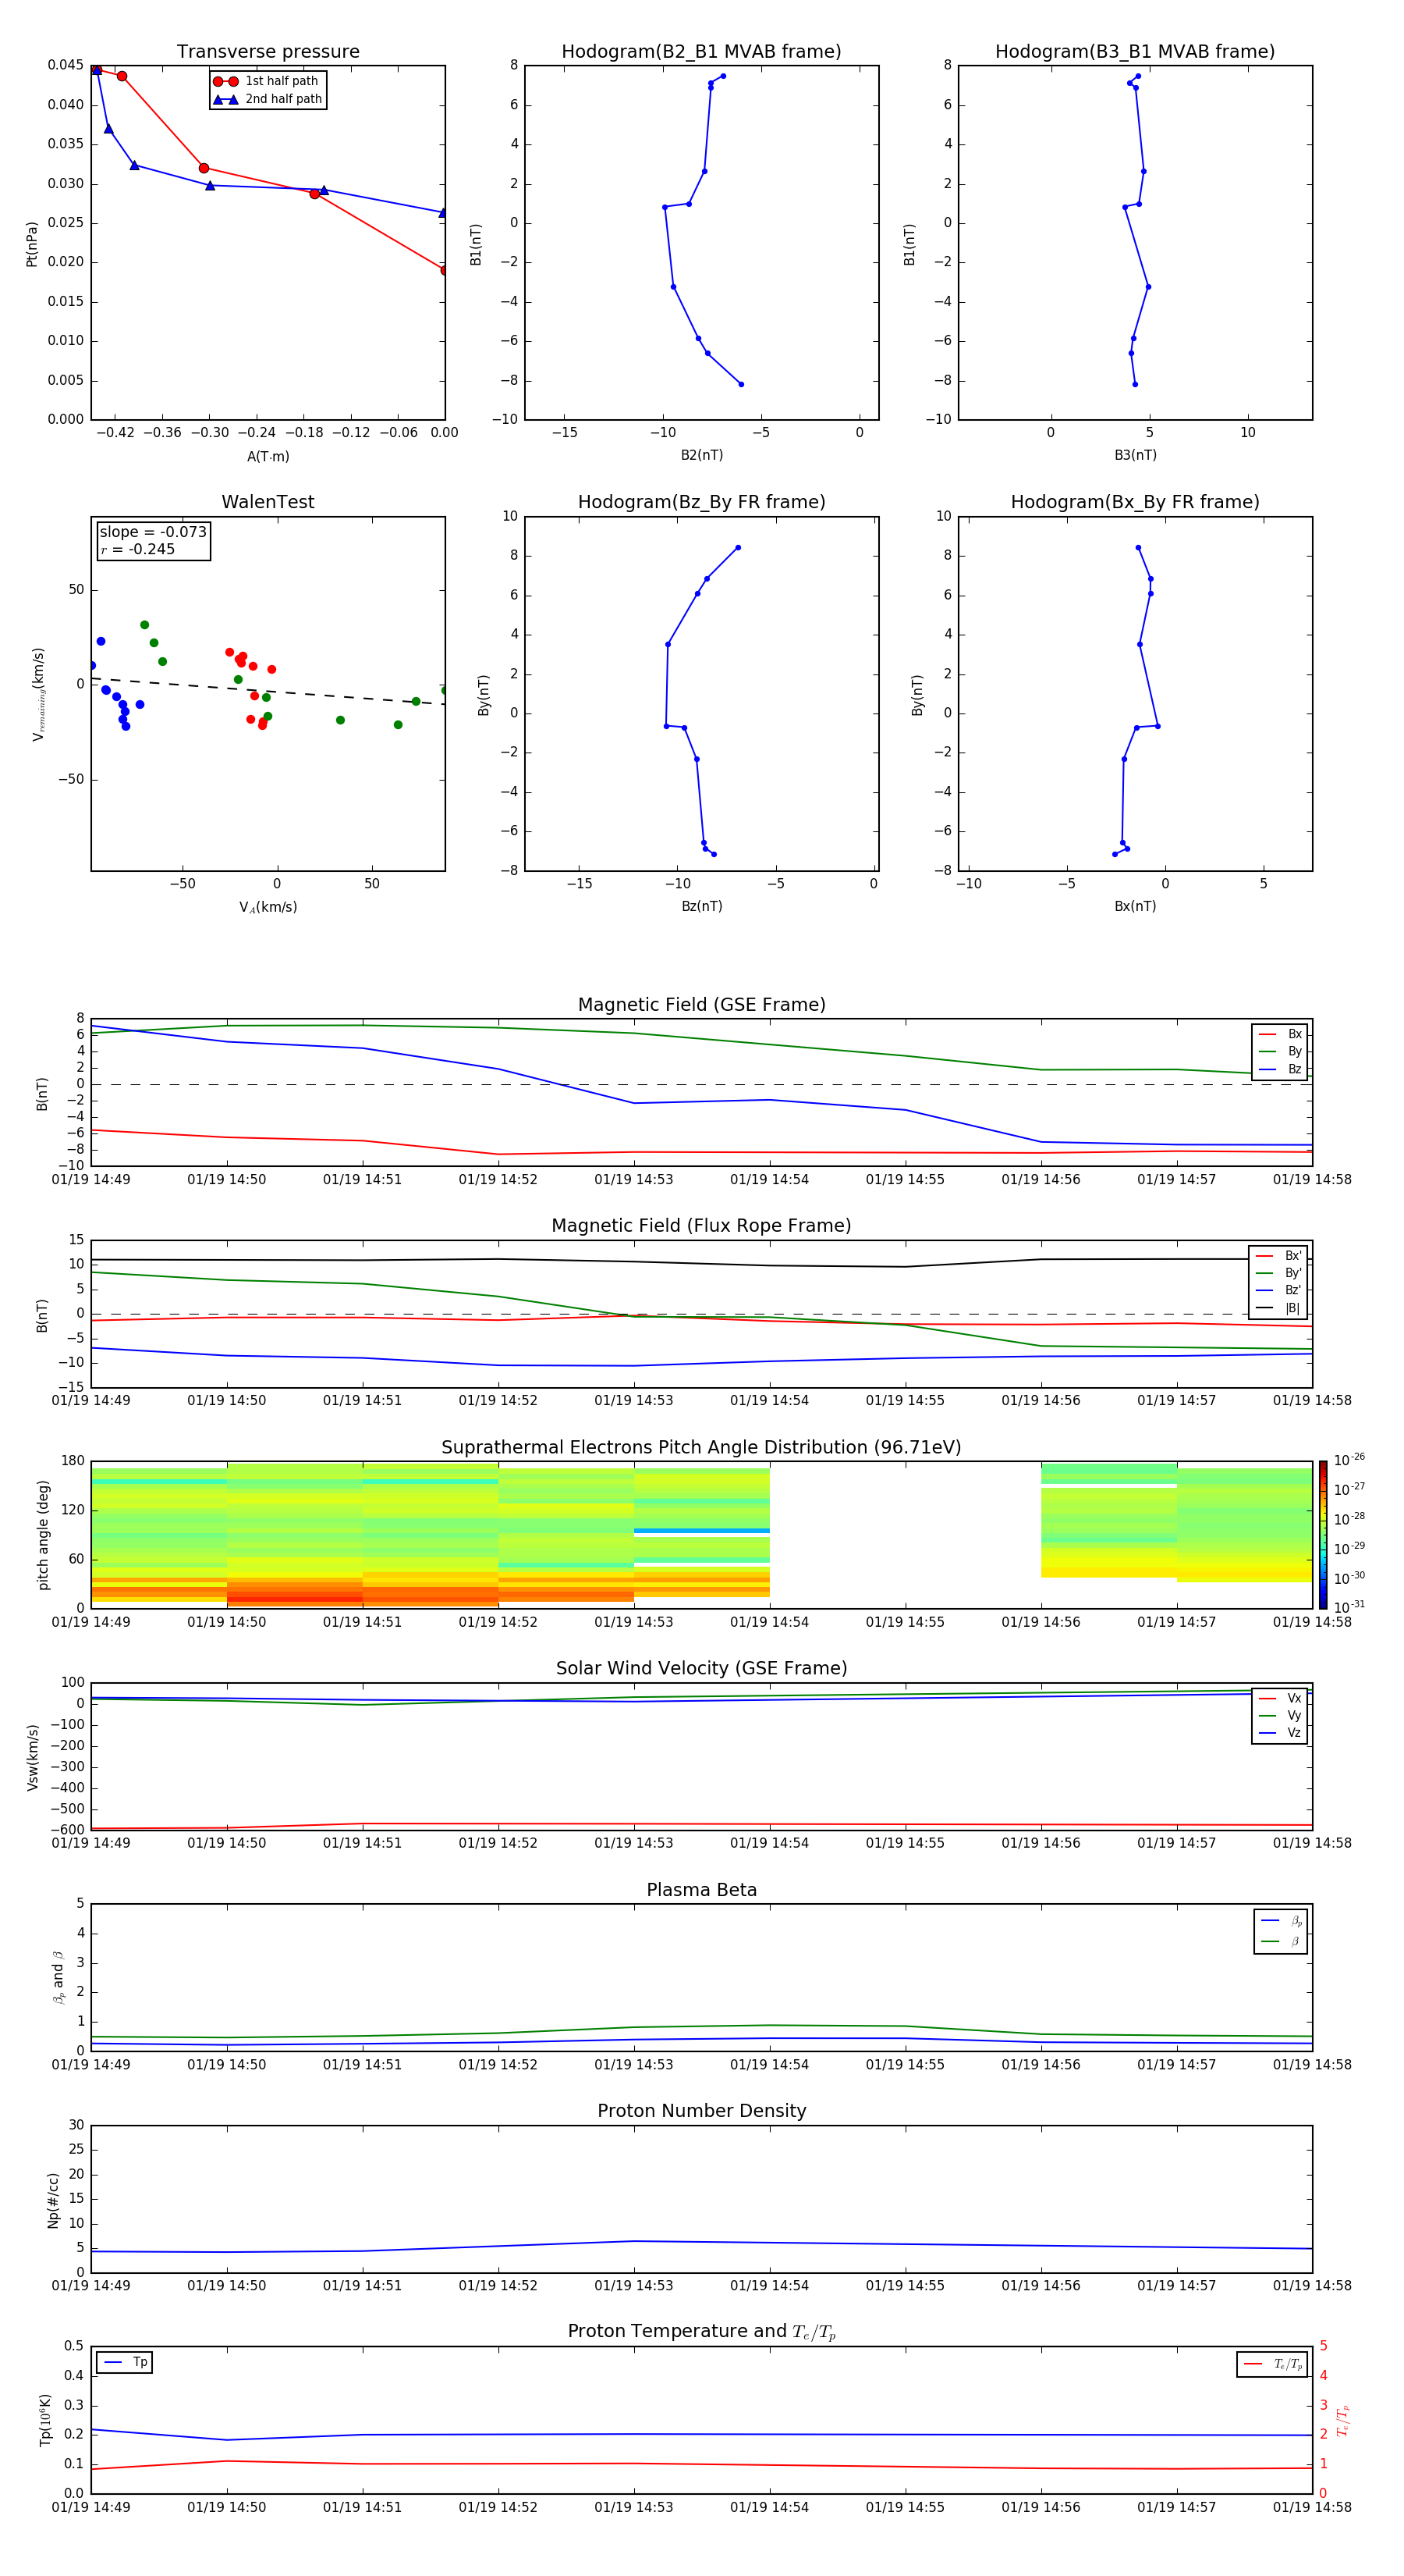The height and width of the screenshot is (2576, 1404).
Task: Click the By' legend entry in Flux Rope panel
Action: [1279, 1273]
